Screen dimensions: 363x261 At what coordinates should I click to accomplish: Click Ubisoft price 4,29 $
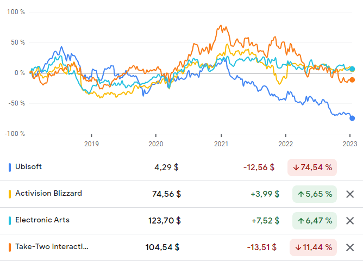click(x=166, y=167)
